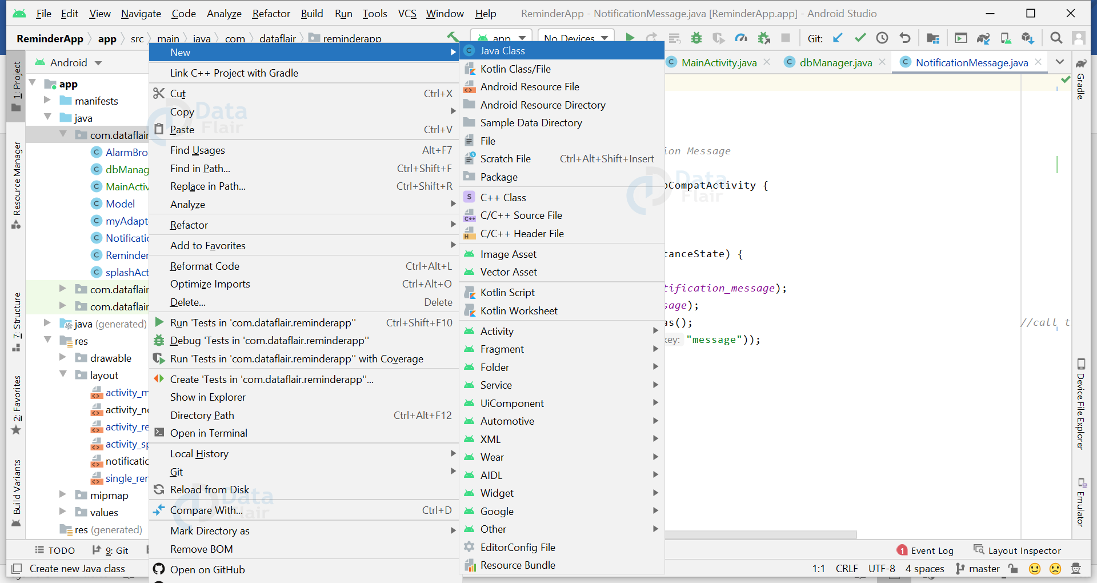Open the Layout Inspector panel
The image size is (1097, 583).
(x=1018, y=550)
